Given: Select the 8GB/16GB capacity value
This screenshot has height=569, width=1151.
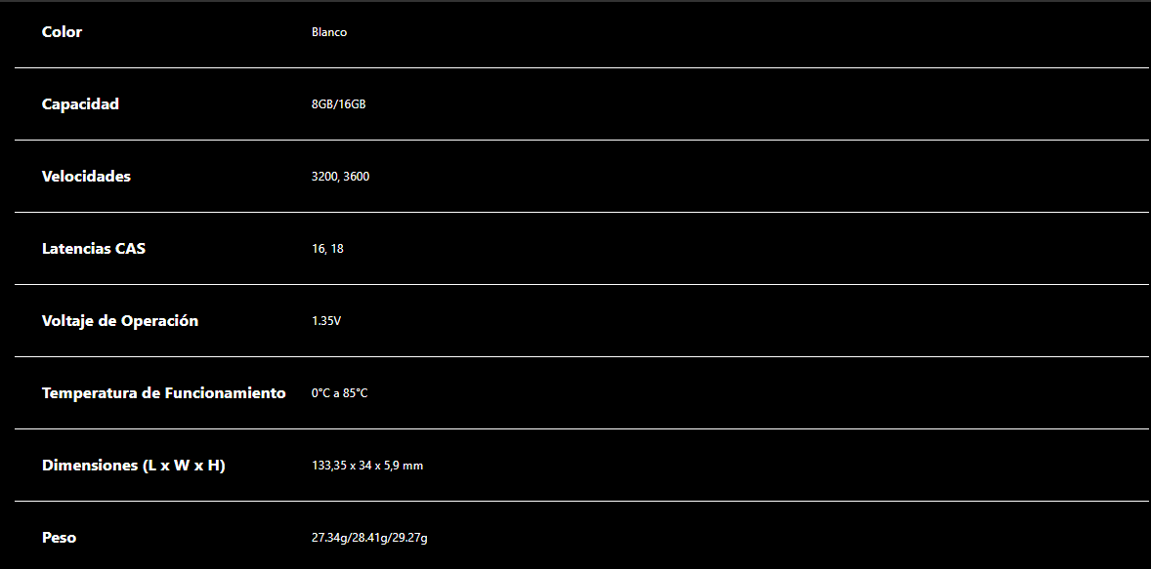Looking at the screenshot, I should tap(338, 104).
